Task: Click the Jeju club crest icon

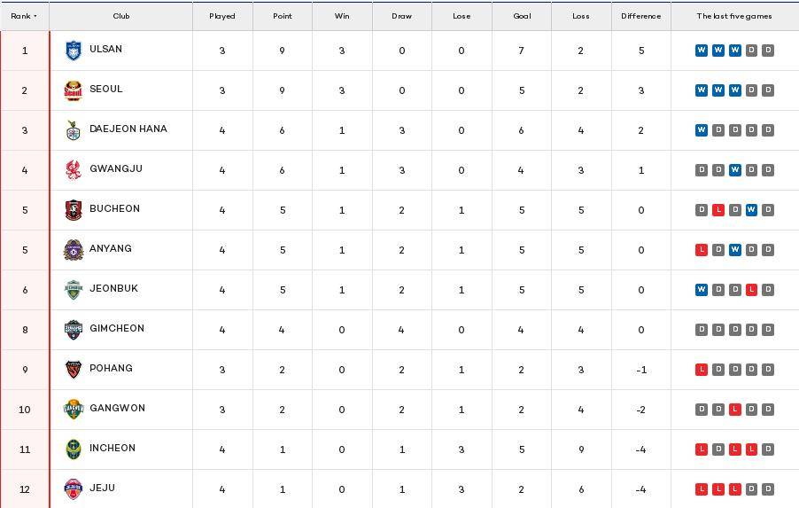Action: pyautogui.click(x=74, y=489)
